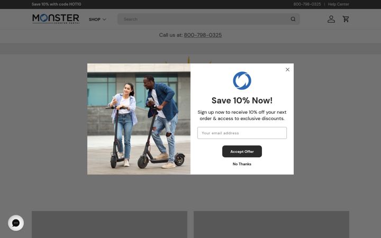Click the Monster Scooter Parts logo
The width and height of the screenshot is (381, 238).
click(x=56, y=19)
